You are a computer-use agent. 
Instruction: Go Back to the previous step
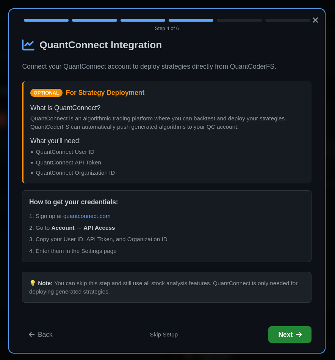41,335
